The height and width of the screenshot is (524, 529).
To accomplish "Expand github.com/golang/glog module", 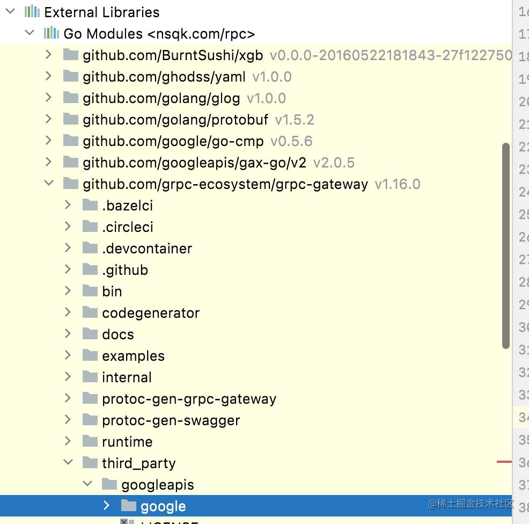I will pyautogui.click(x=49, y=97).
